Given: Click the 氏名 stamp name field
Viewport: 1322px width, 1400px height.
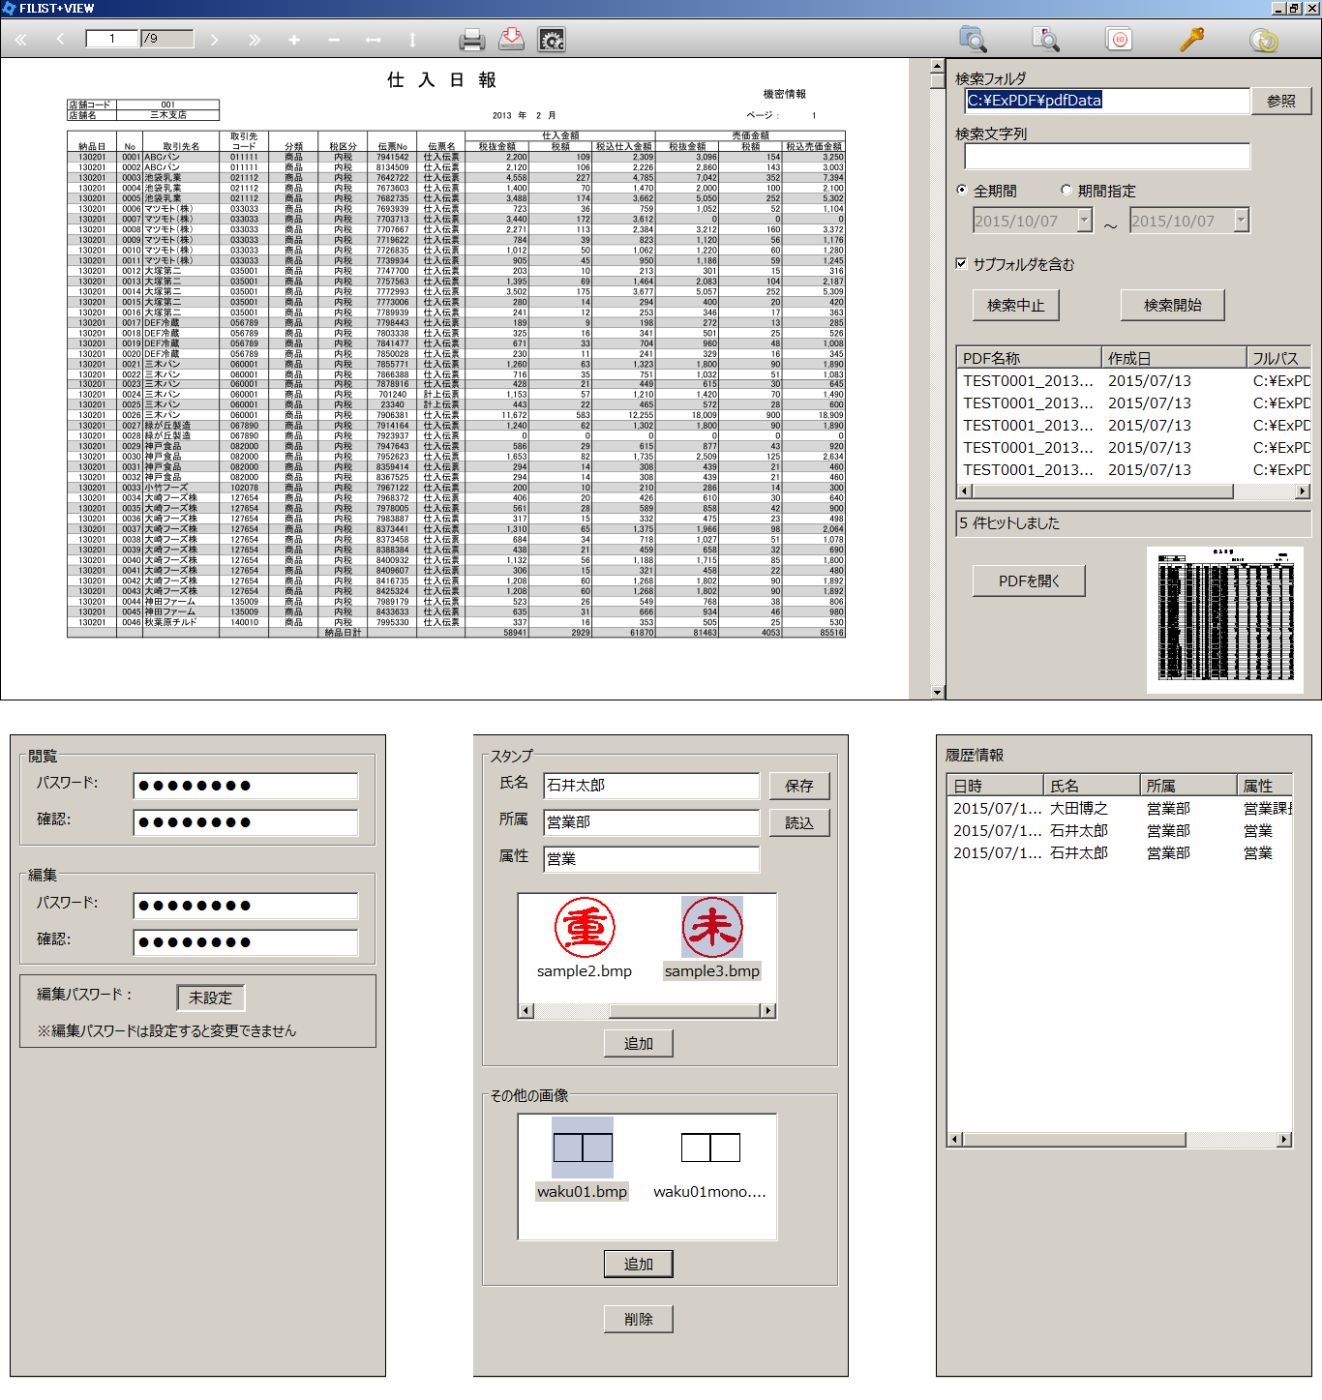Looking at the screenshot, I should coord(651,786).
